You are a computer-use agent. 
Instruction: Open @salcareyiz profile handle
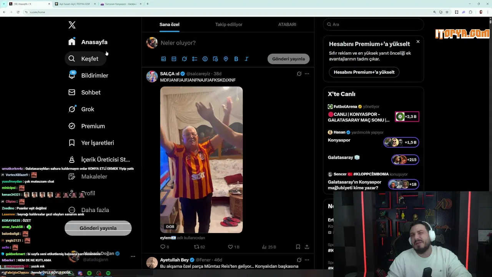(x=198, y=73)
